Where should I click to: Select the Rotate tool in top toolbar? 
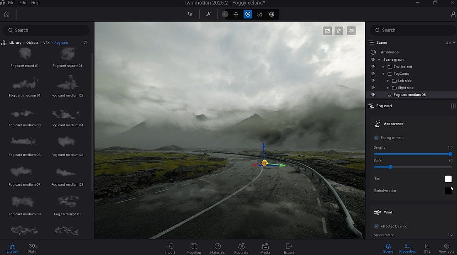click(248, 14)
